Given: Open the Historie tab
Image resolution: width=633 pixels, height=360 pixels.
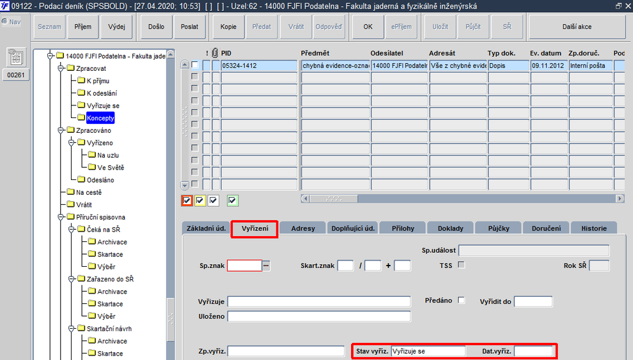Looking at the screenshot, I should [x=594, y=228].
